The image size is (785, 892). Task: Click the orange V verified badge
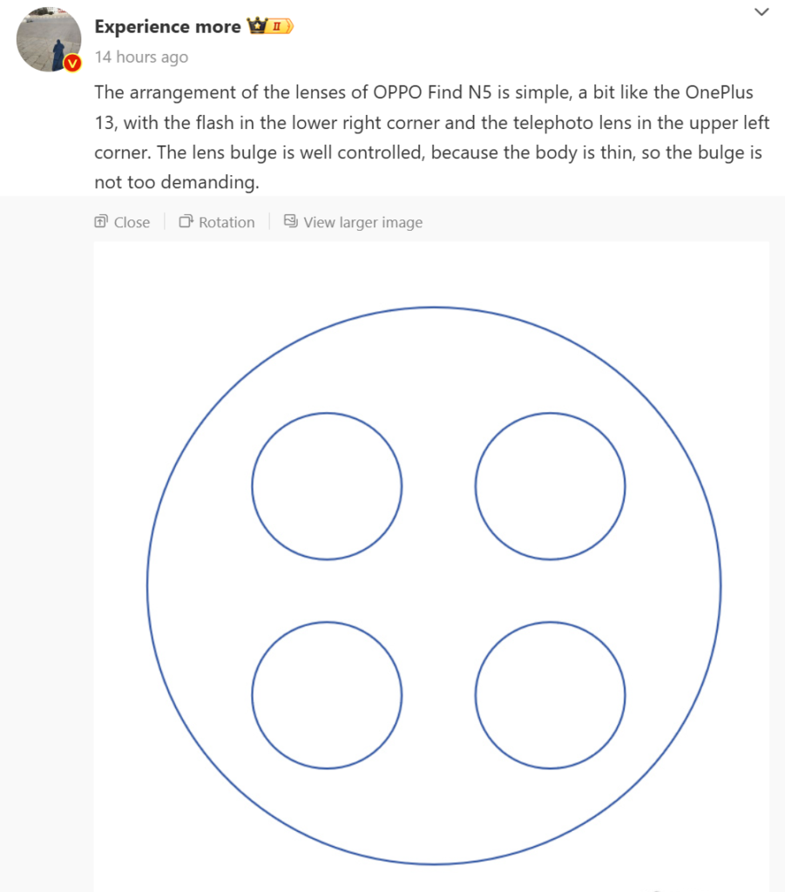tap(73, 63)
